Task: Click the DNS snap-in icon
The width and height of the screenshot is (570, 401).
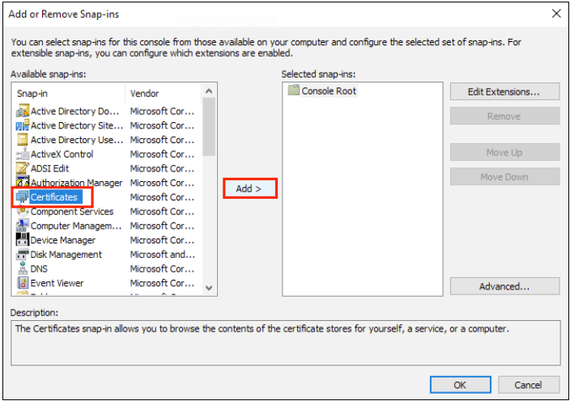Action: [23, 268]
